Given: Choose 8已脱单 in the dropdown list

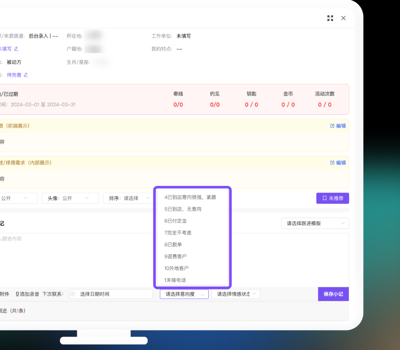Looking at the screenshot, I should tap(173, 244).
